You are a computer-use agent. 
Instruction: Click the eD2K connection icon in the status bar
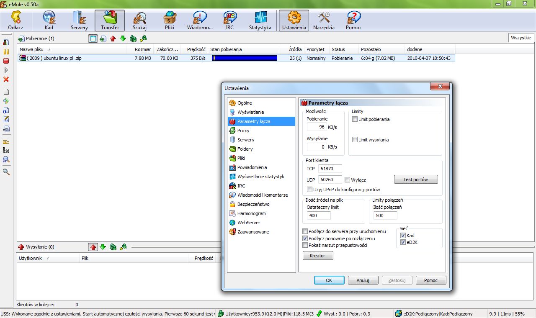click(398, 314)
